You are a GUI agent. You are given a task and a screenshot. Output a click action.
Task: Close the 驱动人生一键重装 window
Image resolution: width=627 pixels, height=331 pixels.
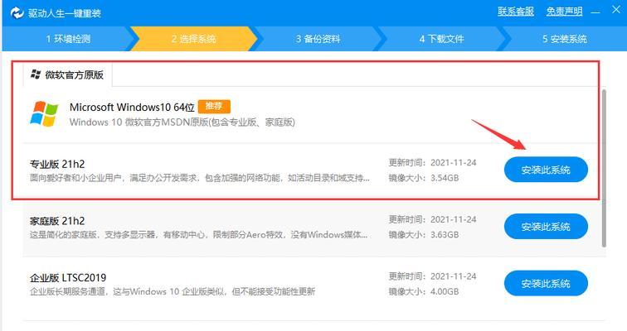pos(615,10)
